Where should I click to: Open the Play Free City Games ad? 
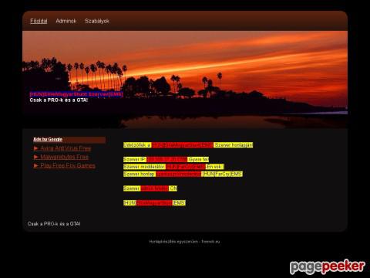(x=68, y=166)
